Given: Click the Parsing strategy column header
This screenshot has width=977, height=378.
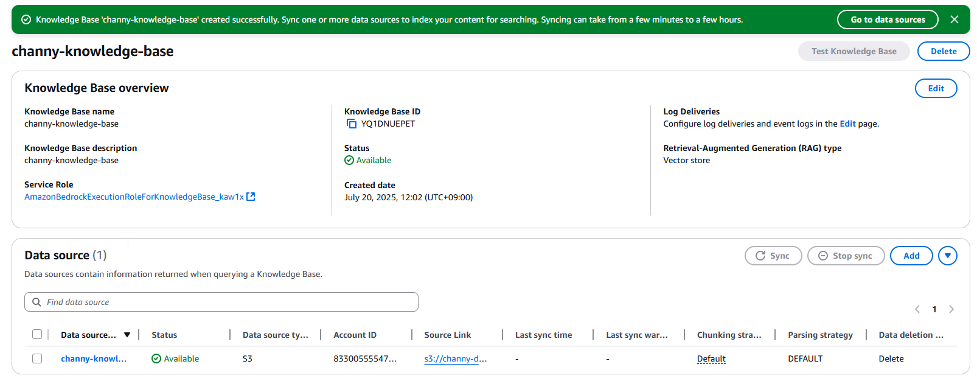Looking at the screenshot, I should coord(820,335).
